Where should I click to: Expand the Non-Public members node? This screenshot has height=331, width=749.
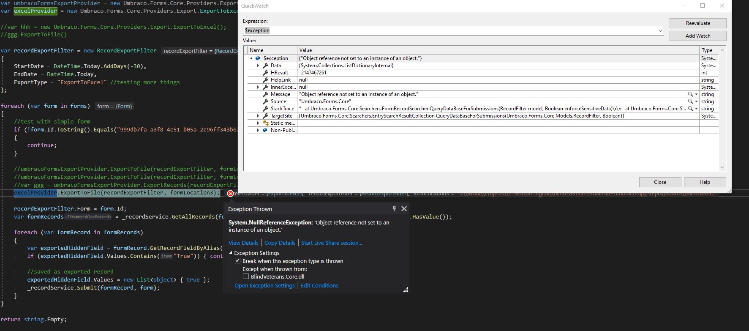click(258, 130)
